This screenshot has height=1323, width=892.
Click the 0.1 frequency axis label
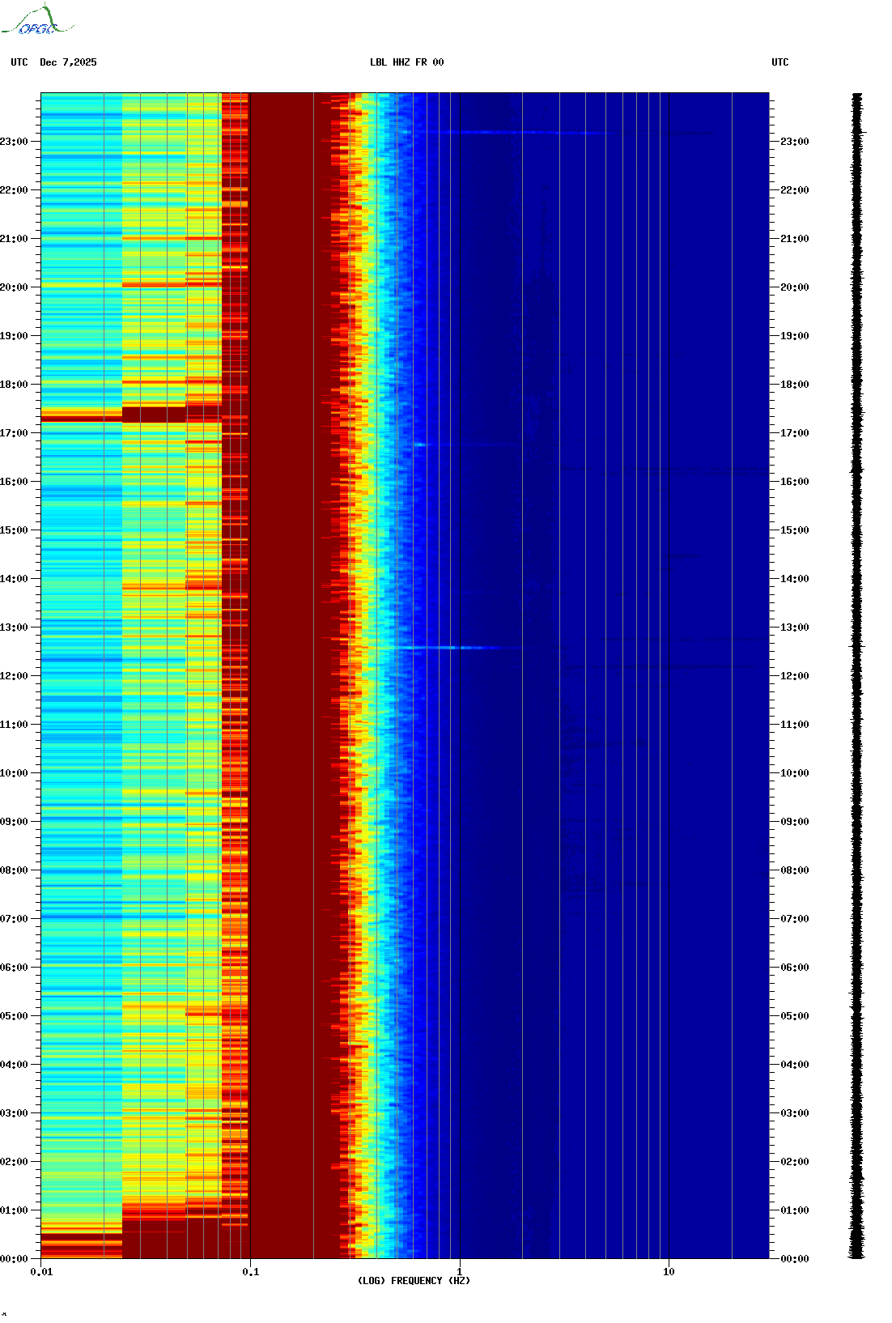coord(250,1272)
